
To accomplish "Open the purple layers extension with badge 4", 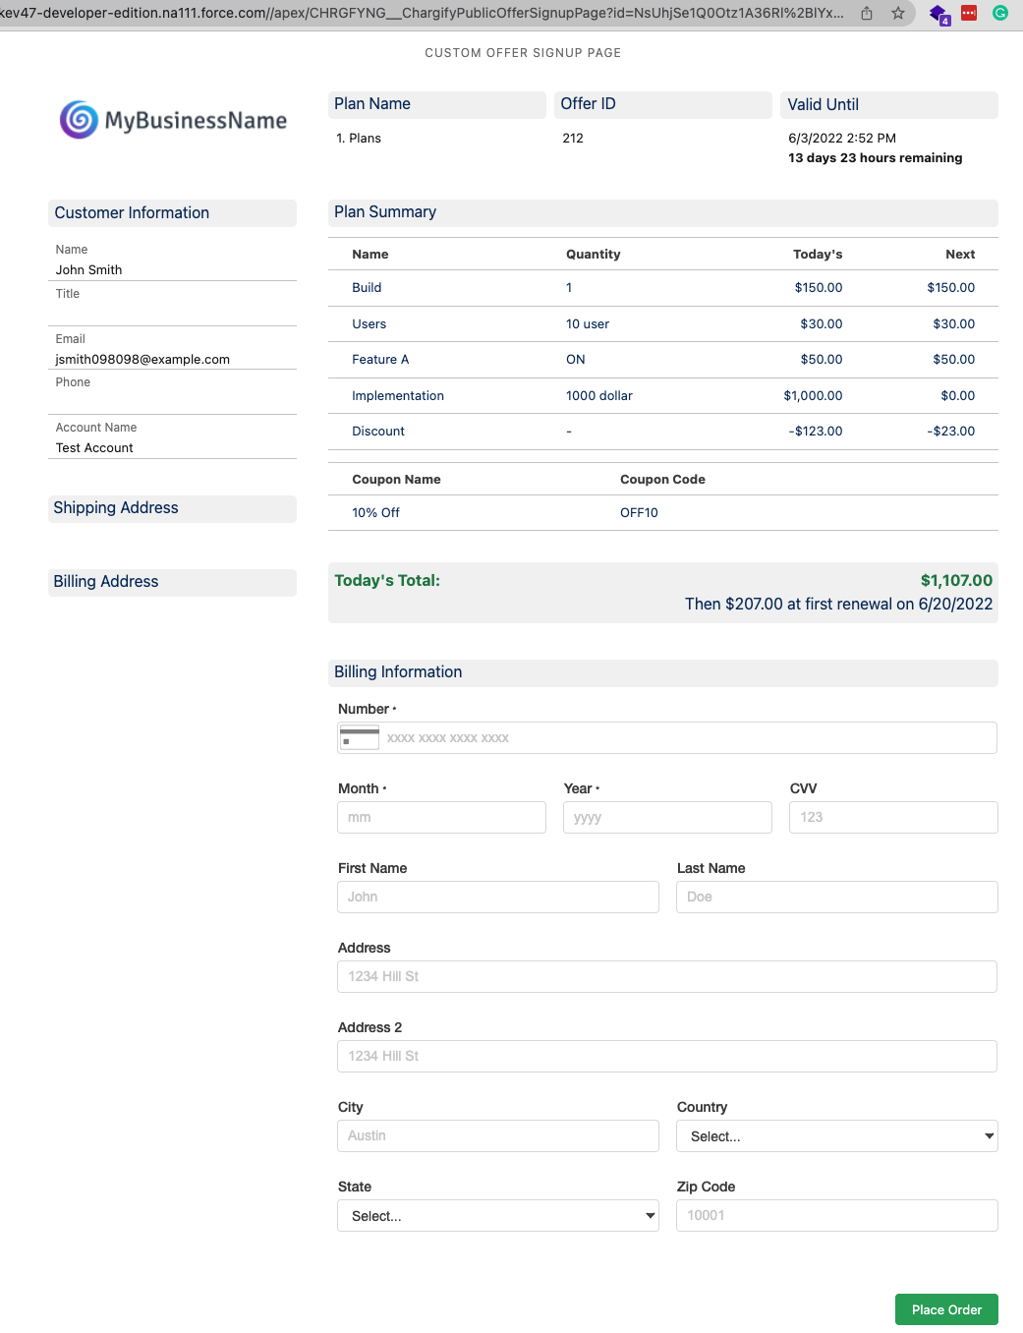I will [x=938, y=15].
